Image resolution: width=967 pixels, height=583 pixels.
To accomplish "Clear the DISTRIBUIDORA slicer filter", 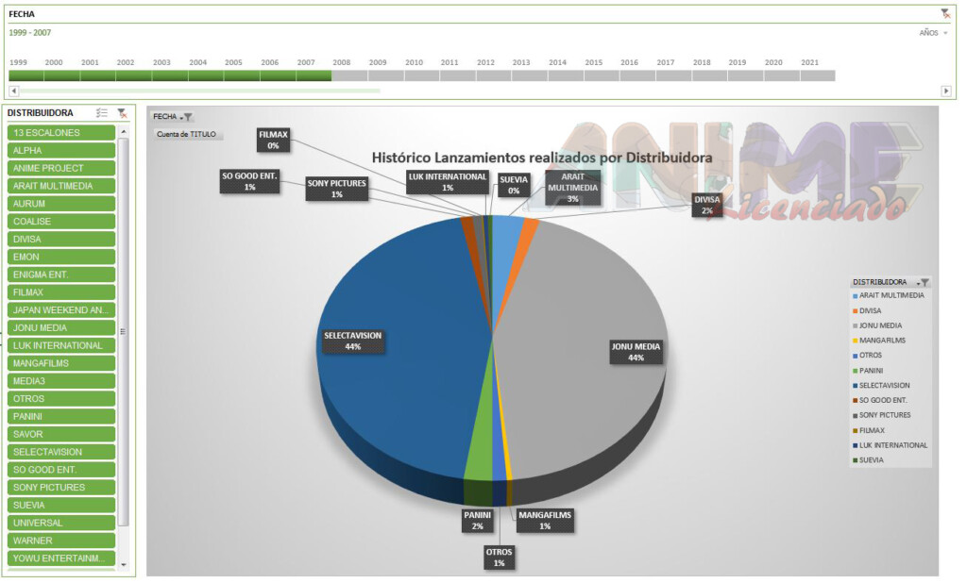I will (122, 113).
